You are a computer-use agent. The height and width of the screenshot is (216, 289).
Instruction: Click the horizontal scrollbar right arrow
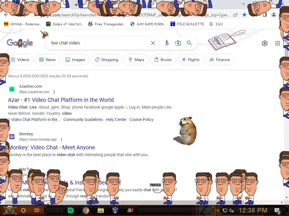click(x=282, y=202)
